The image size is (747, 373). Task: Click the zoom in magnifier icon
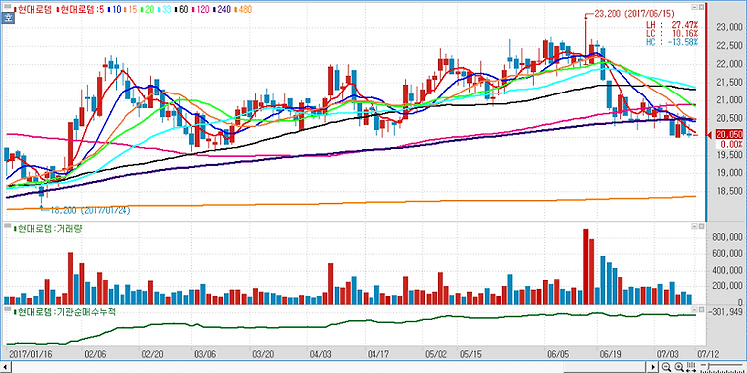point(678,367)
